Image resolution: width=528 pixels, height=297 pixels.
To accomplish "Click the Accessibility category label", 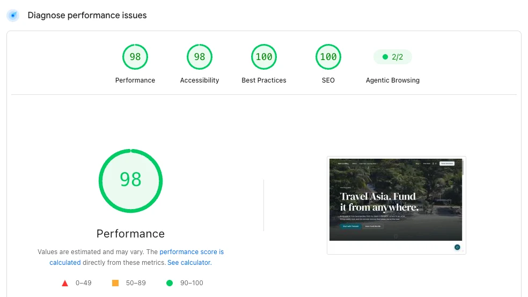I will coord(200,80).
